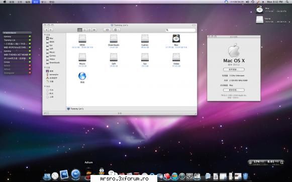Select the Applications item in Finder sidebar
Image resolution: width=292 pixels, height=182 pixels.
click(x=52, y=78)
